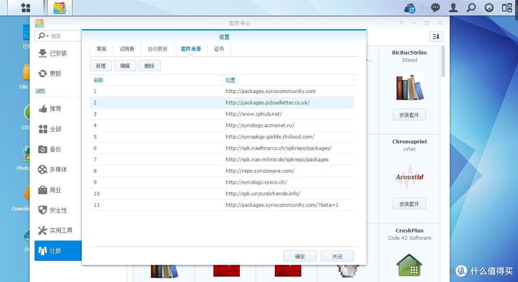
Task: Switch to the Certificate tab
Action: pyautogui.click(x=219, y=49)
